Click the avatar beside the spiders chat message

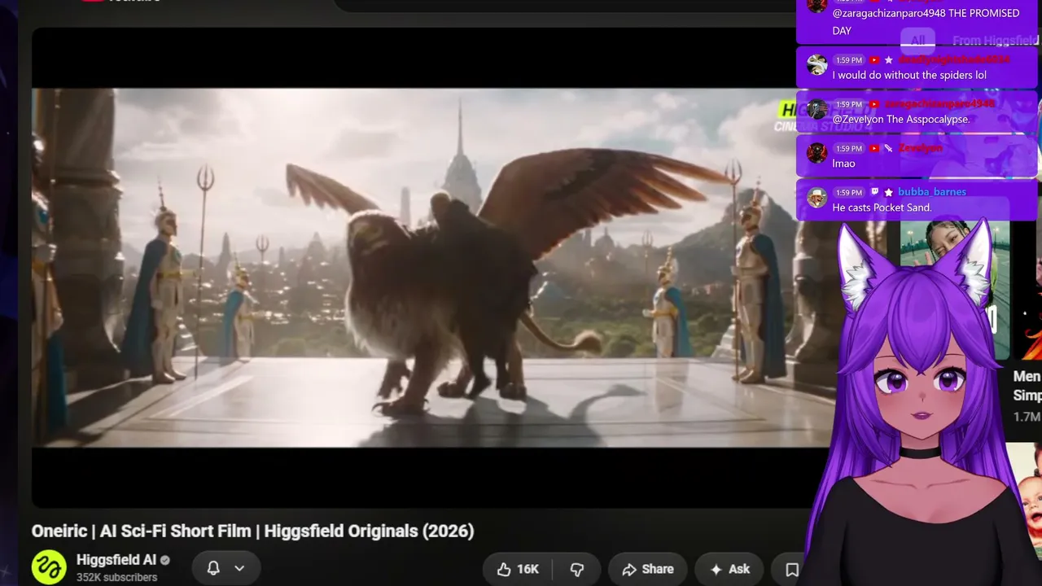click(x=817, y=64)
